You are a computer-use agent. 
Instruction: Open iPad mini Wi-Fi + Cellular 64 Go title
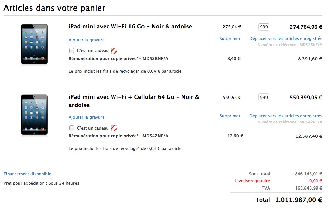click(x=134, y=101)
